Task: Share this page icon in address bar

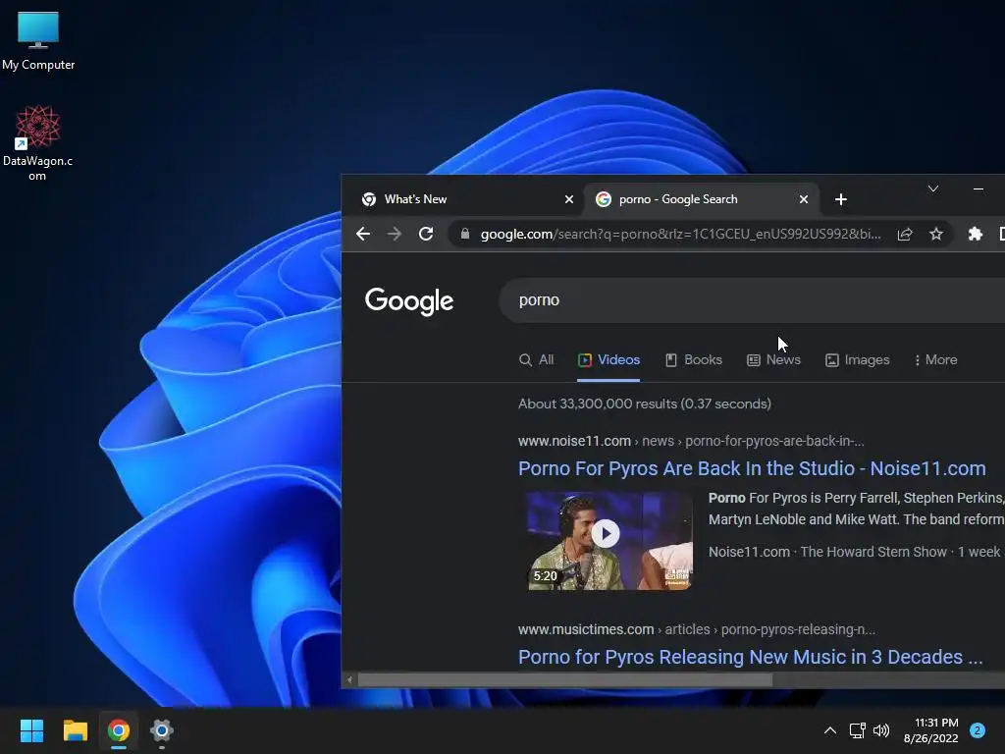Action: click(x=904, y=234)
